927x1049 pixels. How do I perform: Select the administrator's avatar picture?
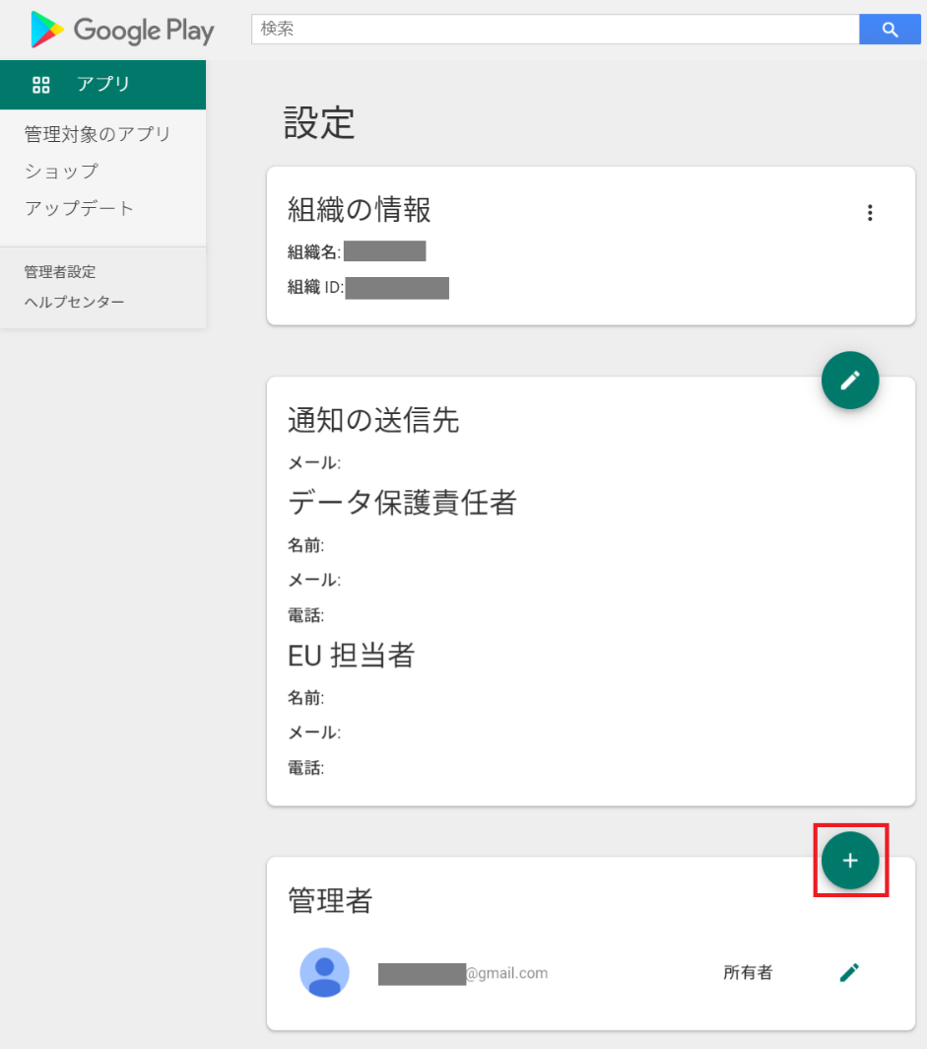324,973
